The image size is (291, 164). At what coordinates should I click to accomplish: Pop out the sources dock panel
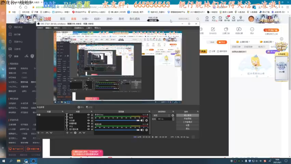click(91, 112)
